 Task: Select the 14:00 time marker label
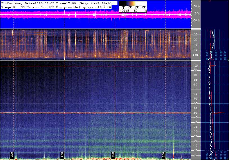pos(113,155)
